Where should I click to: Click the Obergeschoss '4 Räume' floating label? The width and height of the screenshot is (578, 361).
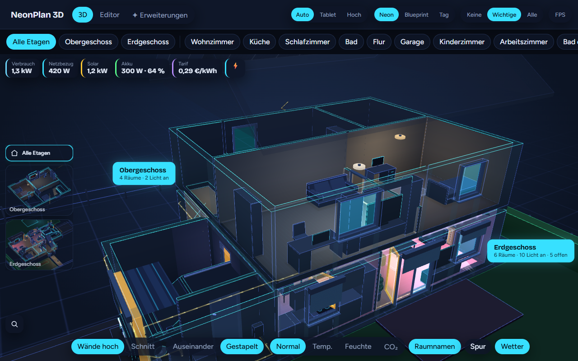[144, 174]
